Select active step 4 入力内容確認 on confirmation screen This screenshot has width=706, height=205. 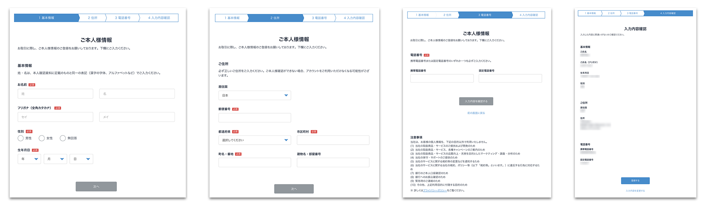[x=668, y=13]
